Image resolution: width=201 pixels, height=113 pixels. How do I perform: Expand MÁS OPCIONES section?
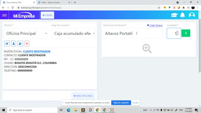[83, 96]
